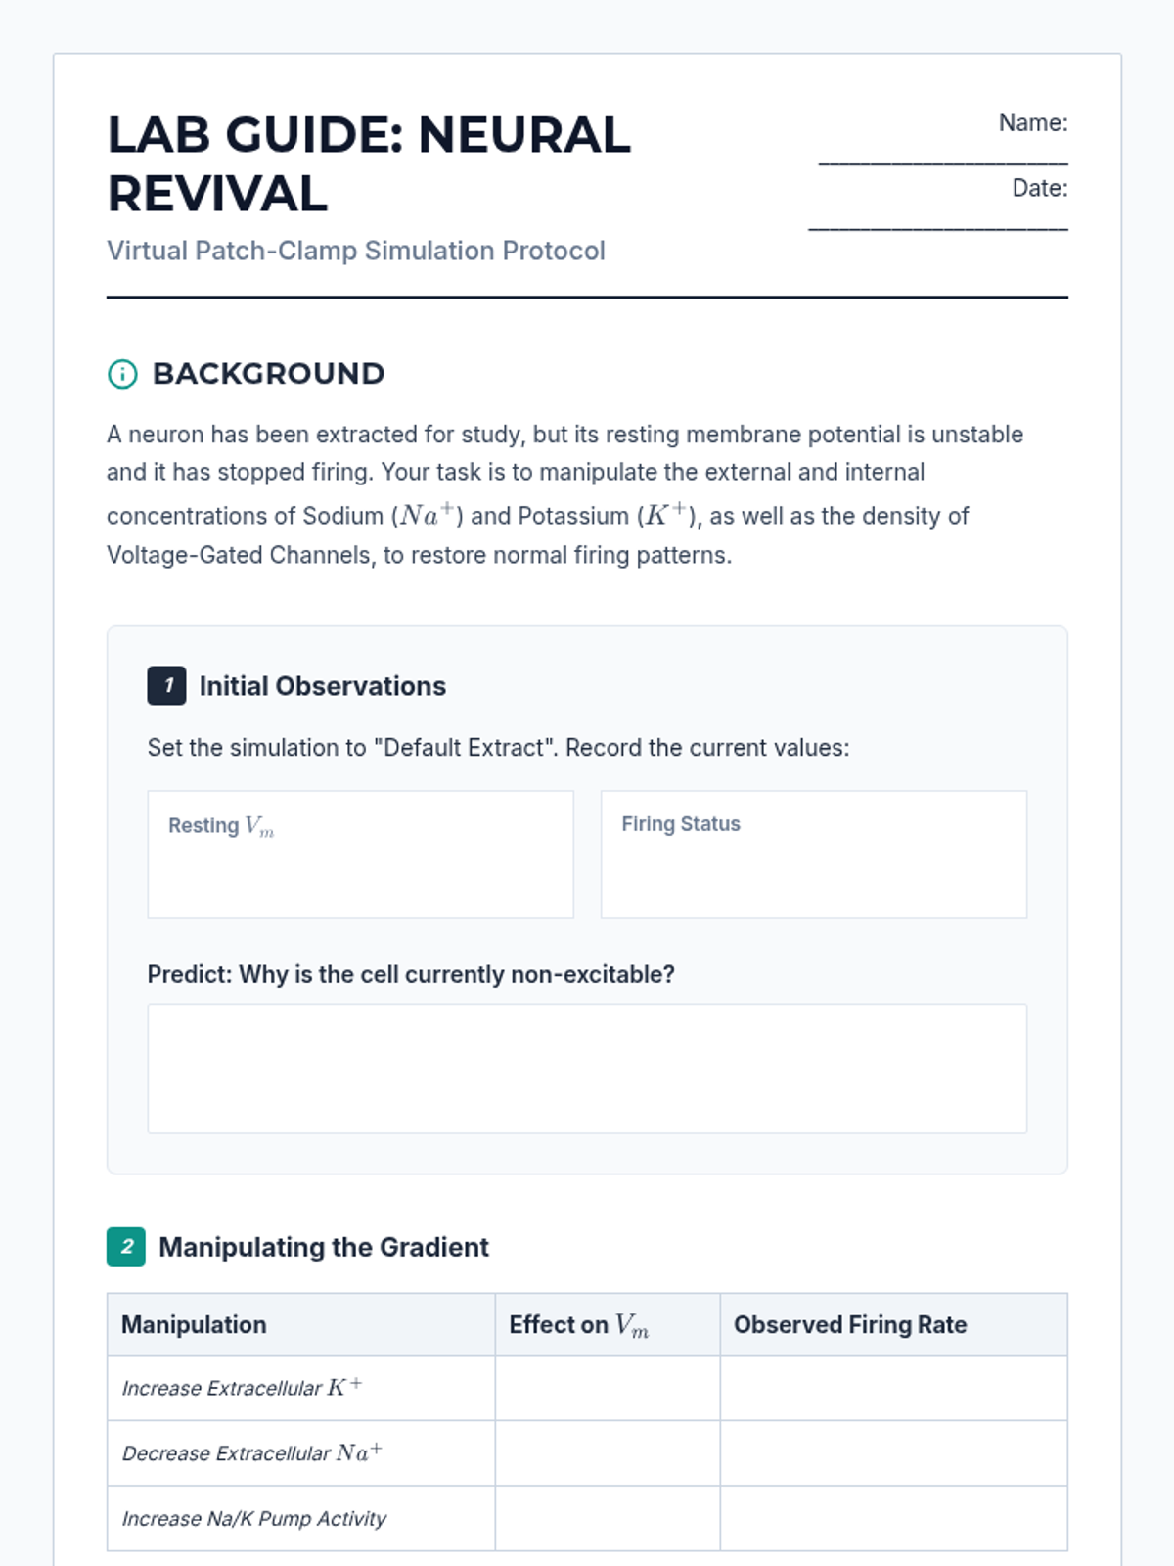This screenshot has height=1566, width=1174.
Task: Click the Initial Observations heading
Action: click(x=322, y=686)
